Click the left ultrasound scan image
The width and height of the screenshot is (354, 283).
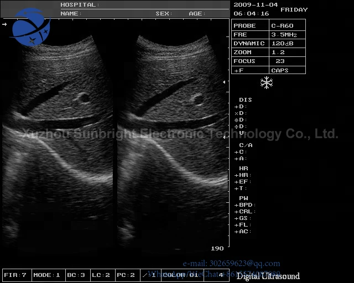click(x=58, y=140)
